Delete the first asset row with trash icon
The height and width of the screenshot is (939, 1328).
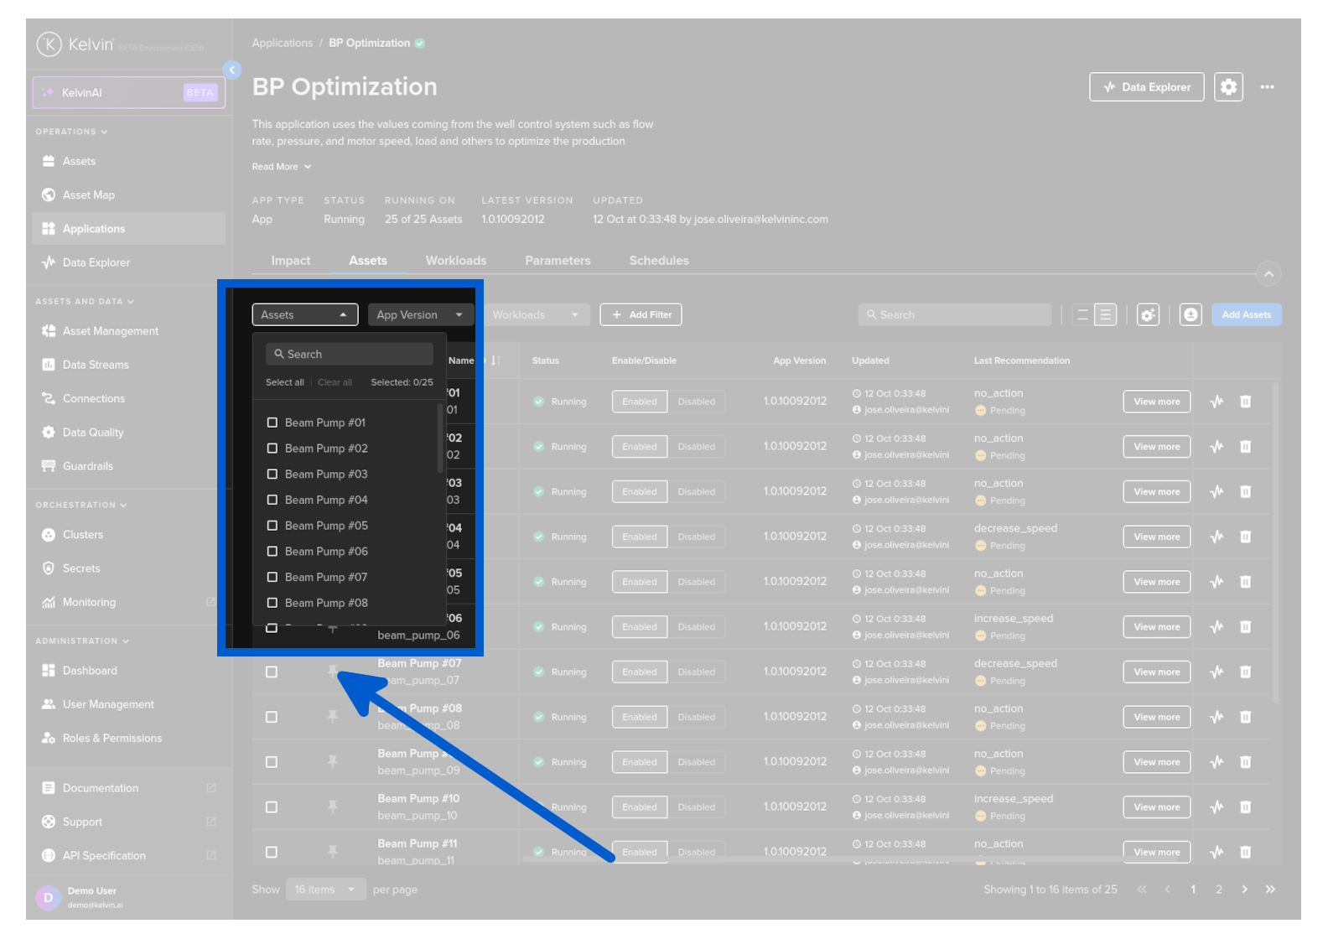1245,402
